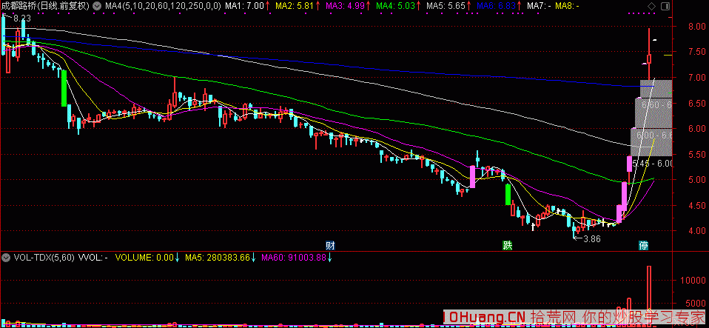The image size is (709, 328).
Task: Click the 8.23 high price annotation
Action: 21,19
